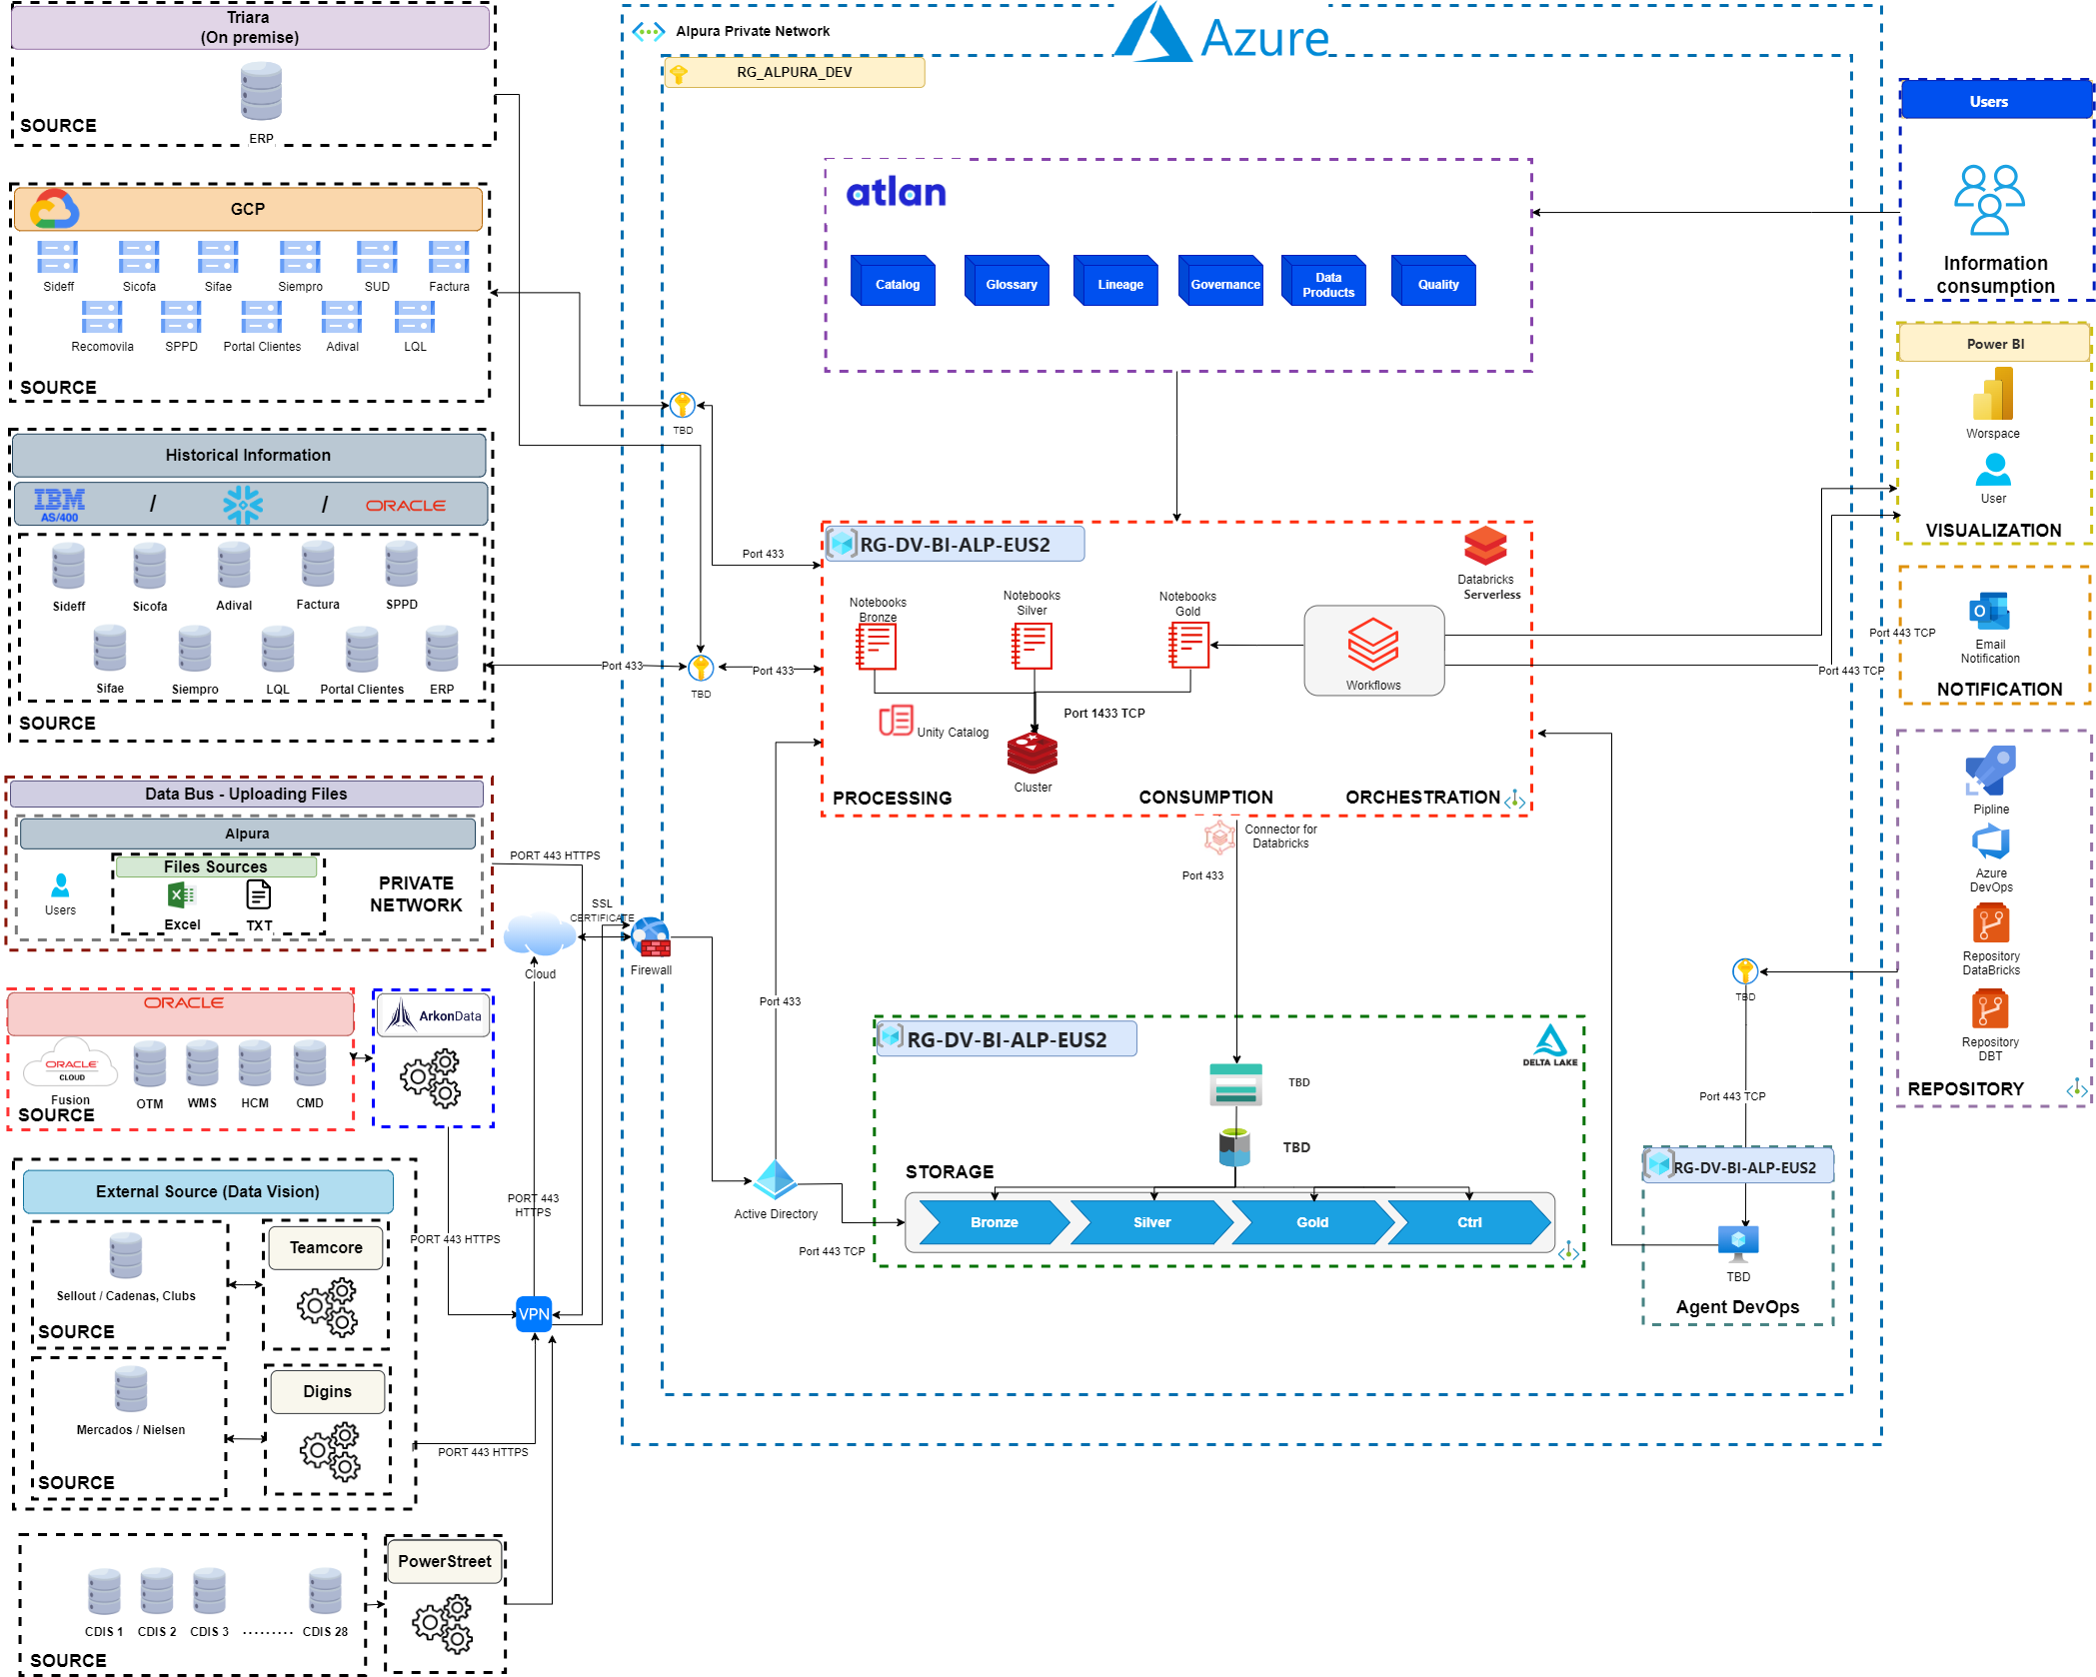Click the Oracle WMS database icon
Screen dimensions: 2096x1677
click(x=202, y=1063)
